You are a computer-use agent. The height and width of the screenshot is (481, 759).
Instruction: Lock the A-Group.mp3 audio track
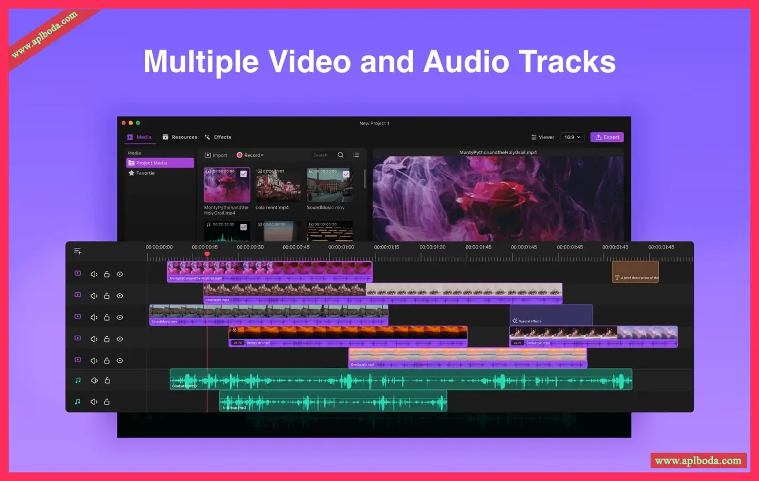point(107,401)
